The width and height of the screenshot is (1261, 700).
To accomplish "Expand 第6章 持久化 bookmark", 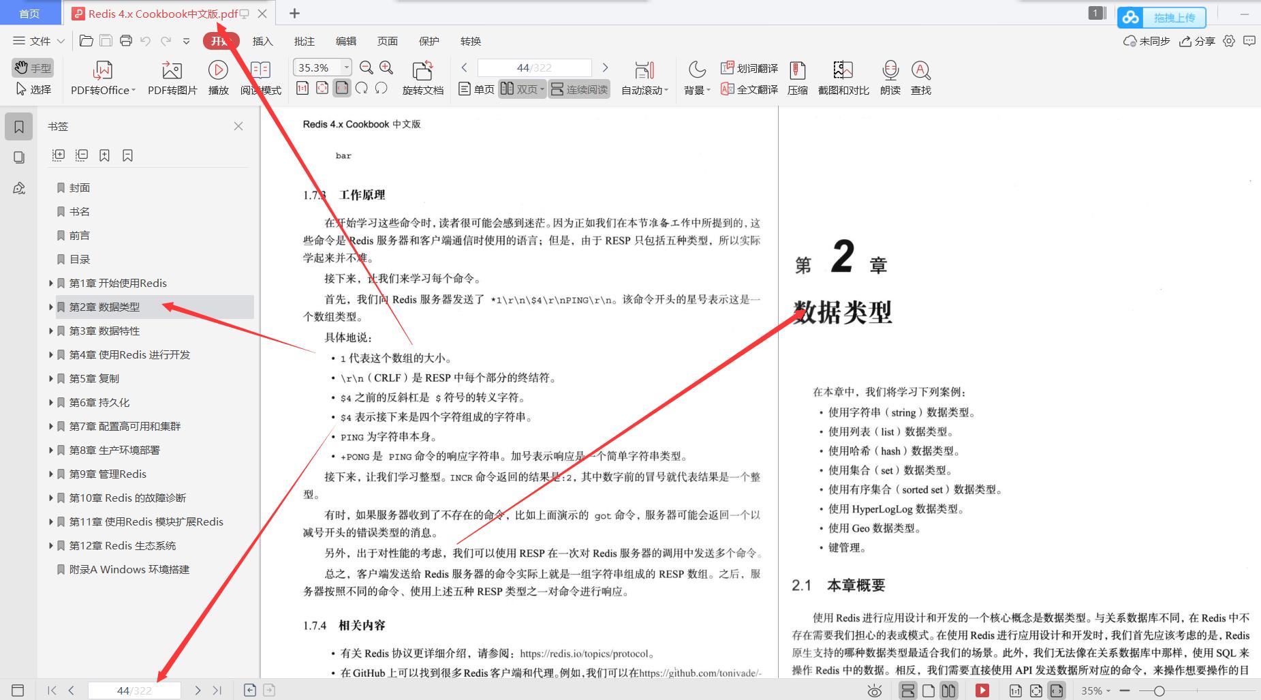I will click(51, 402).
